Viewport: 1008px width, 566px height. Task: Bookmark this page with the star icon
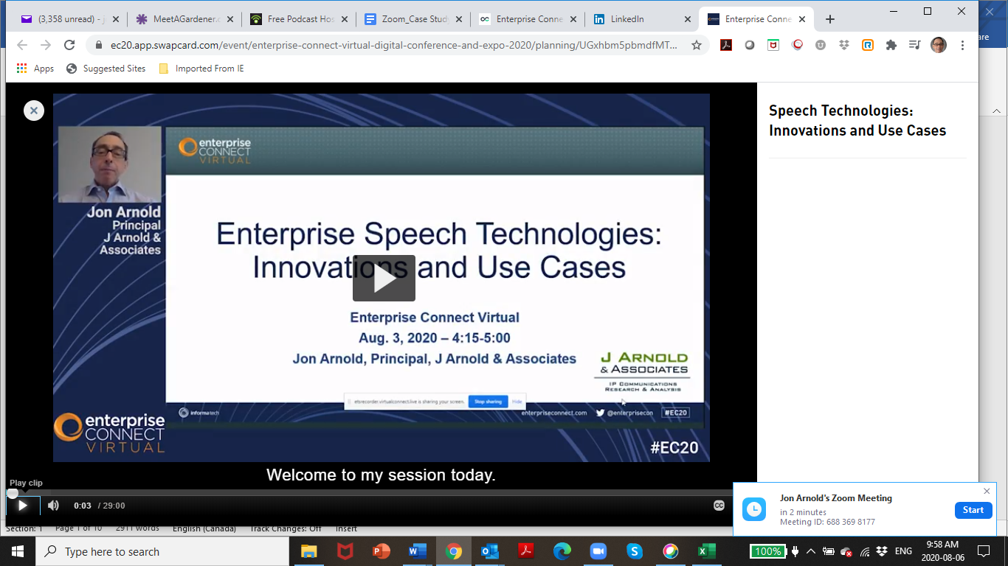[696, 45]
